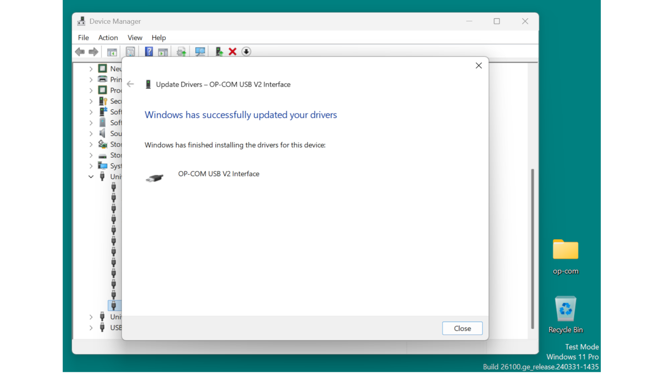Toggle the console tree show/hide icon

coord(112,51)
